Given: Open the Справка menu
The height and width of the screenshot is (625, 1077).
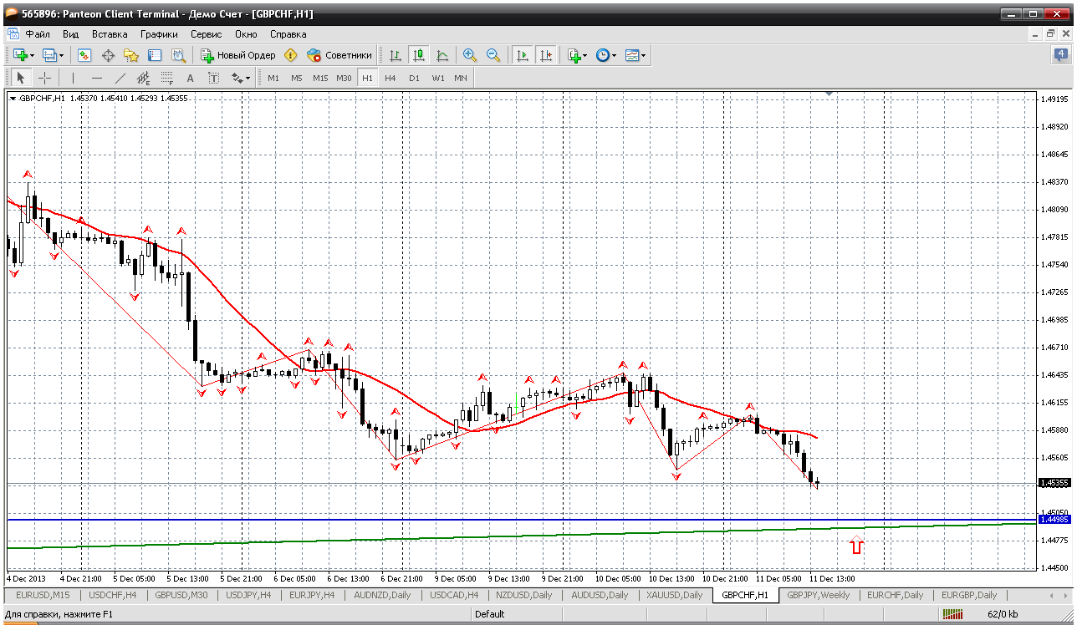Looking at the screenshot, I should (x=288, y=34).
